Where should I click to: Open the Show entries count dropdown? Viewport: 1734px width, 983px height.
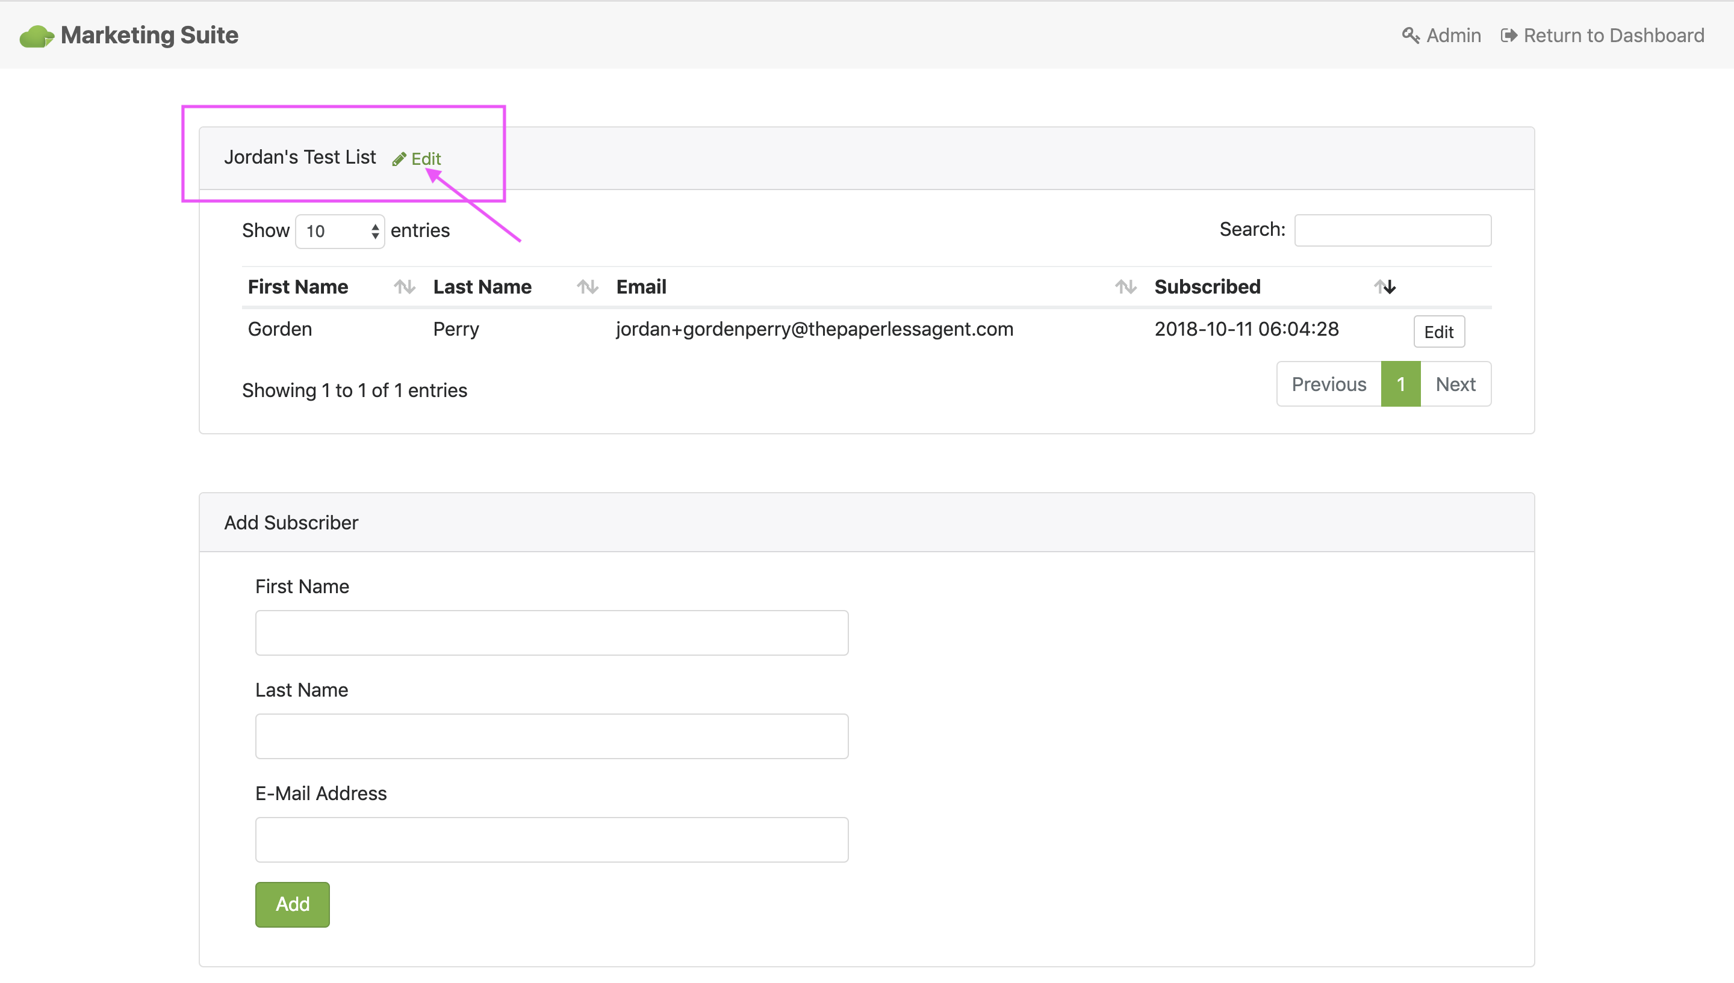[340, 231]
